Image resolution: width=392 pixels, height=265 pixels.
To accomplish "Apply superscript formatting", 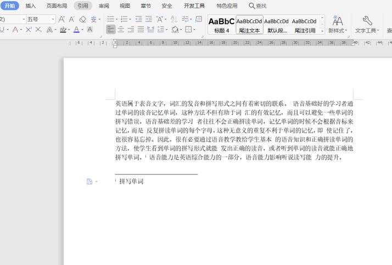I will click(29, 30).
